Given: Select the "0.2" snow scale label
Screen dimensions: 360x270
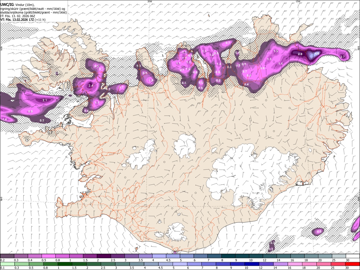Looking at the screenshot, I should tap(2, 260).
